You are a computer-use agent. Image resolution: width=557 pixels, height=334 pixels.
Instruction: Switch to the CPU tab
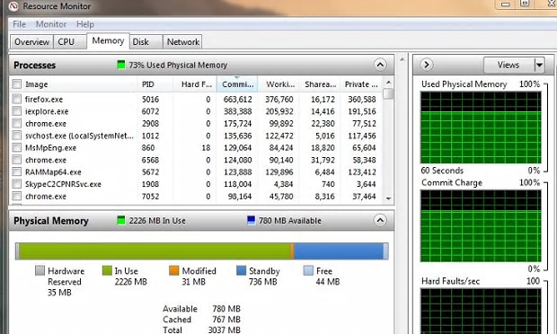tap(66, 42)
